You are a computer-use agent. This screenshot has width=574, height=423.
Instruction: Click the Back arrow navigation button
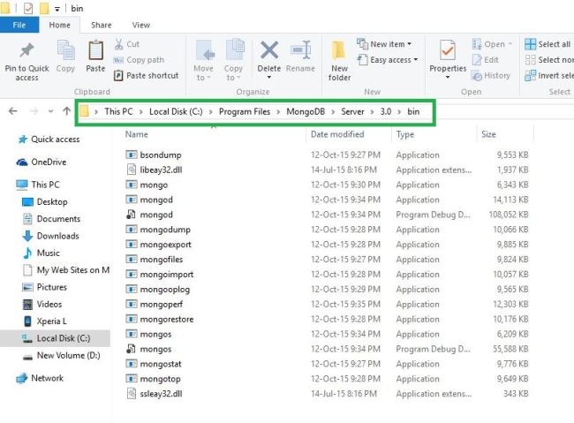[x=13, y=111]
